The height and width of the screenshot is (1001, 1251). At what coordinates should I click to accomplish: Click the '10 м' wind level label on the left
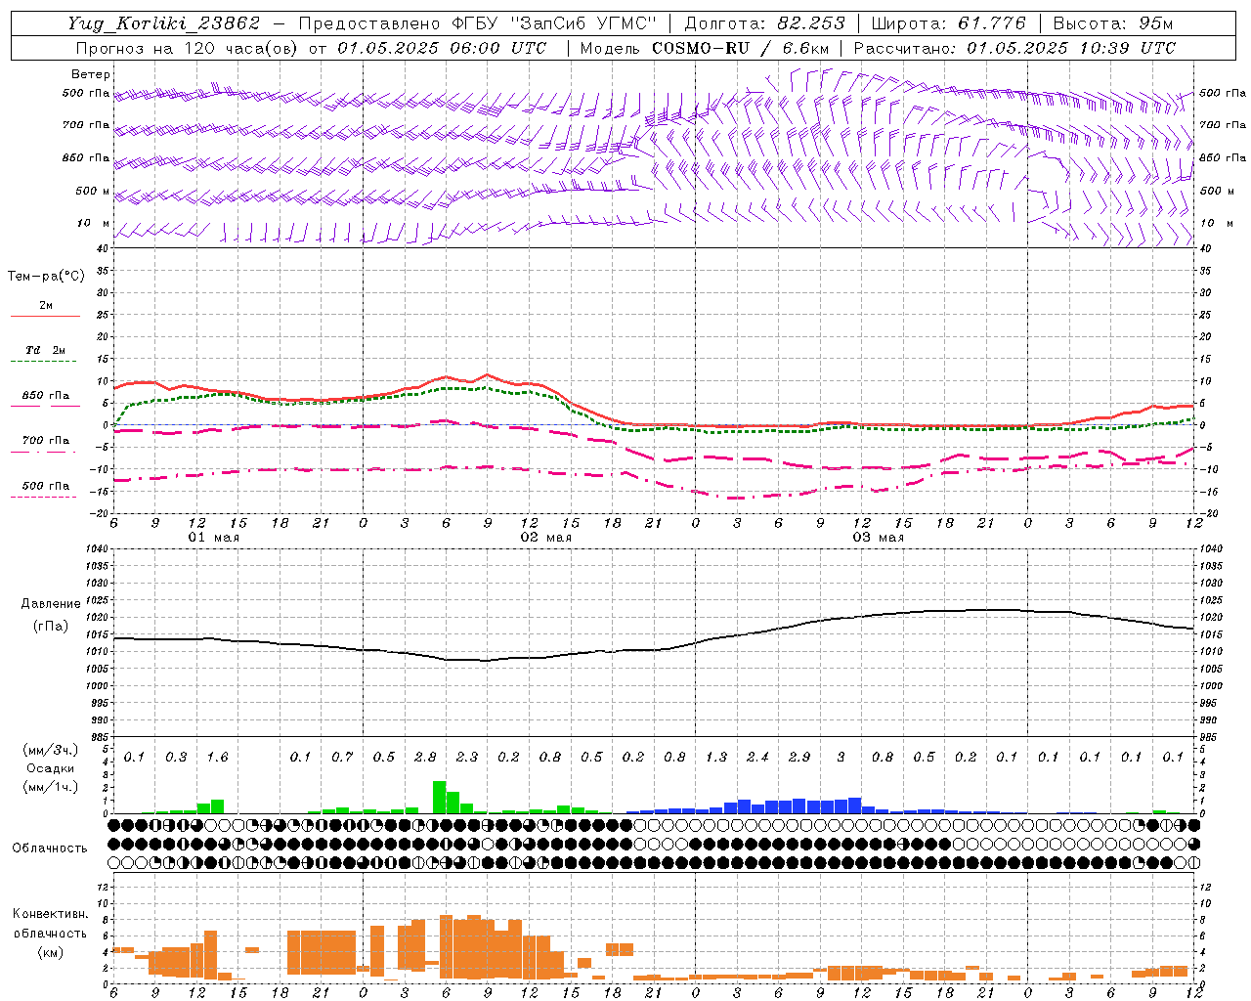[x=94, y=223]
